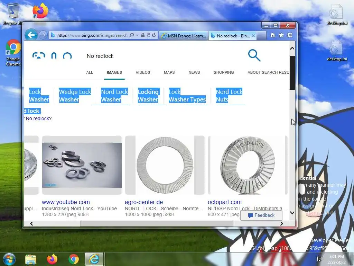The width and height of the screenshot is (354, 266).
Task: Choose Nord Lock Washer suggestion
Action: [x=114, y=96]
